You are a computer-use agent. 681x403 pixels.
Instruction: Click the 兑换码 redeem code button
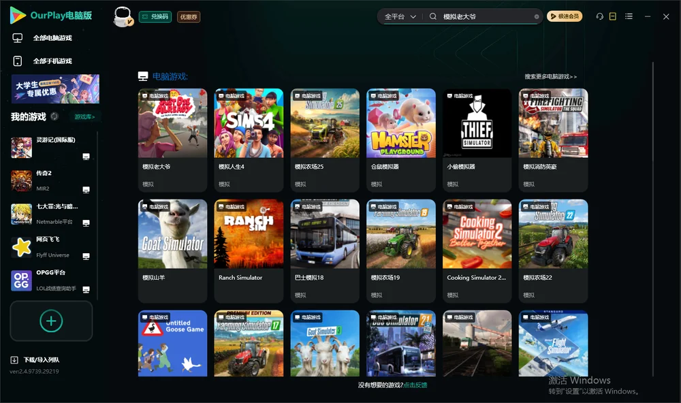click(155, 16)
